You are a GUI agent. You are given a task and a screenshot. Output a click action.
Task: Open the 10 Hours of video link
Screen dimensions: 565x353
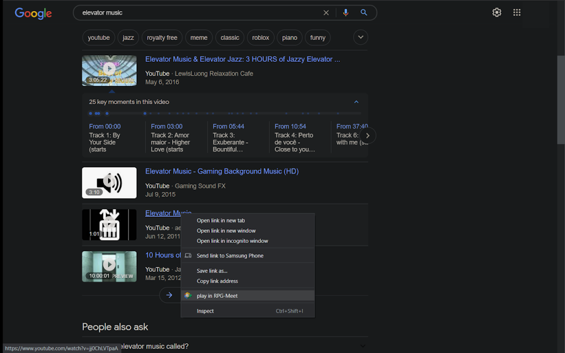pos(163,255)
